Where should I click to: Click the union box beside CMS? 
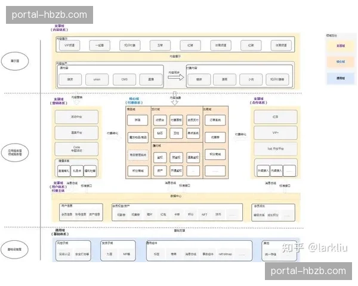point(97,79)
